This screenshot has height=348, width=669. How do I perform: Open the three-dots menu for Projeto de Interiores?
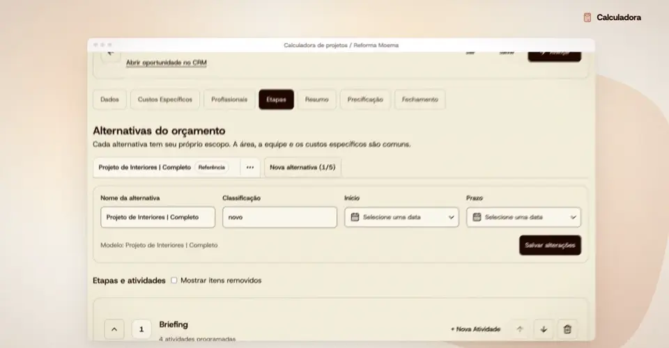tap(250, 168)
